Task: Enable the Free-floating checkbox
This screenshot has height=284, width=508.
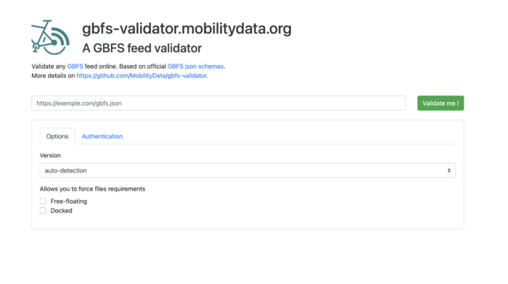Action: click(43, 201)
